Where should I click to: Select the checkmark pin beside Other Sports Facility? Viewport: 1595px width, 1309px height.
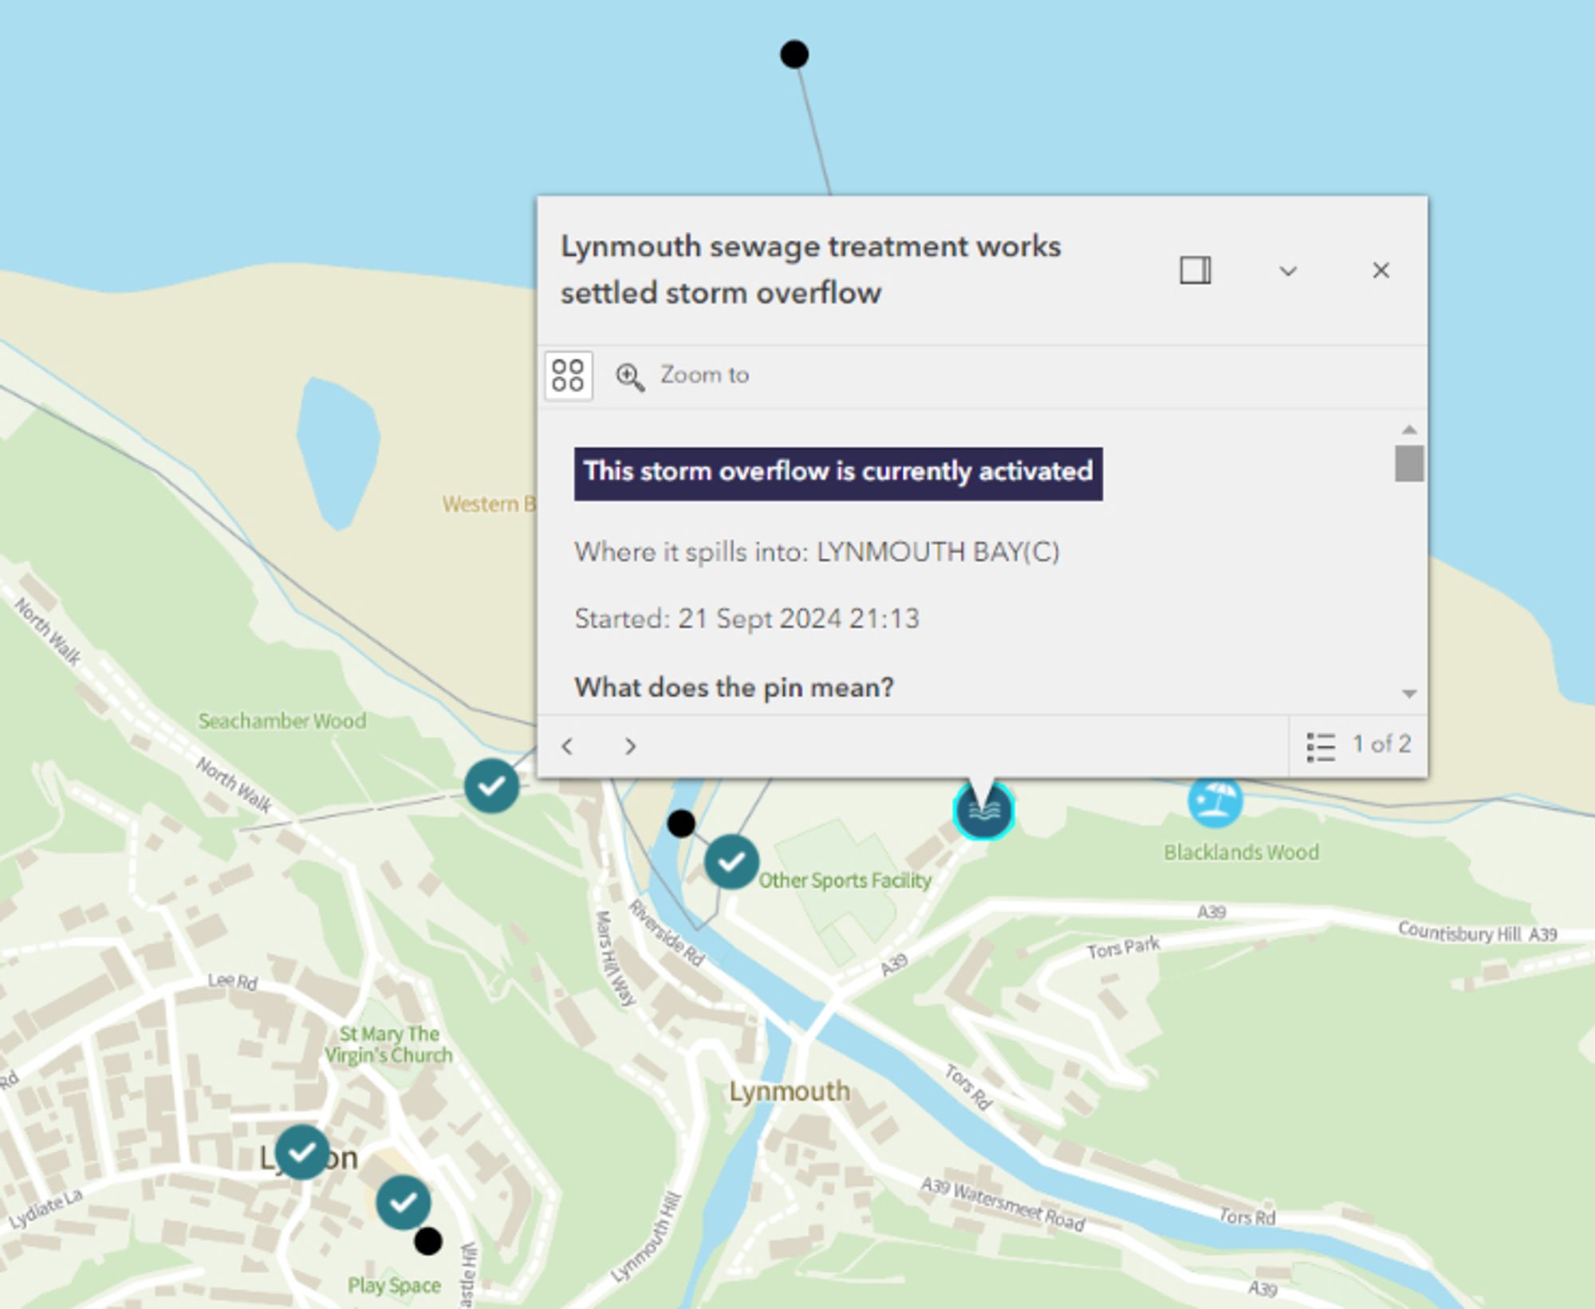731,862
